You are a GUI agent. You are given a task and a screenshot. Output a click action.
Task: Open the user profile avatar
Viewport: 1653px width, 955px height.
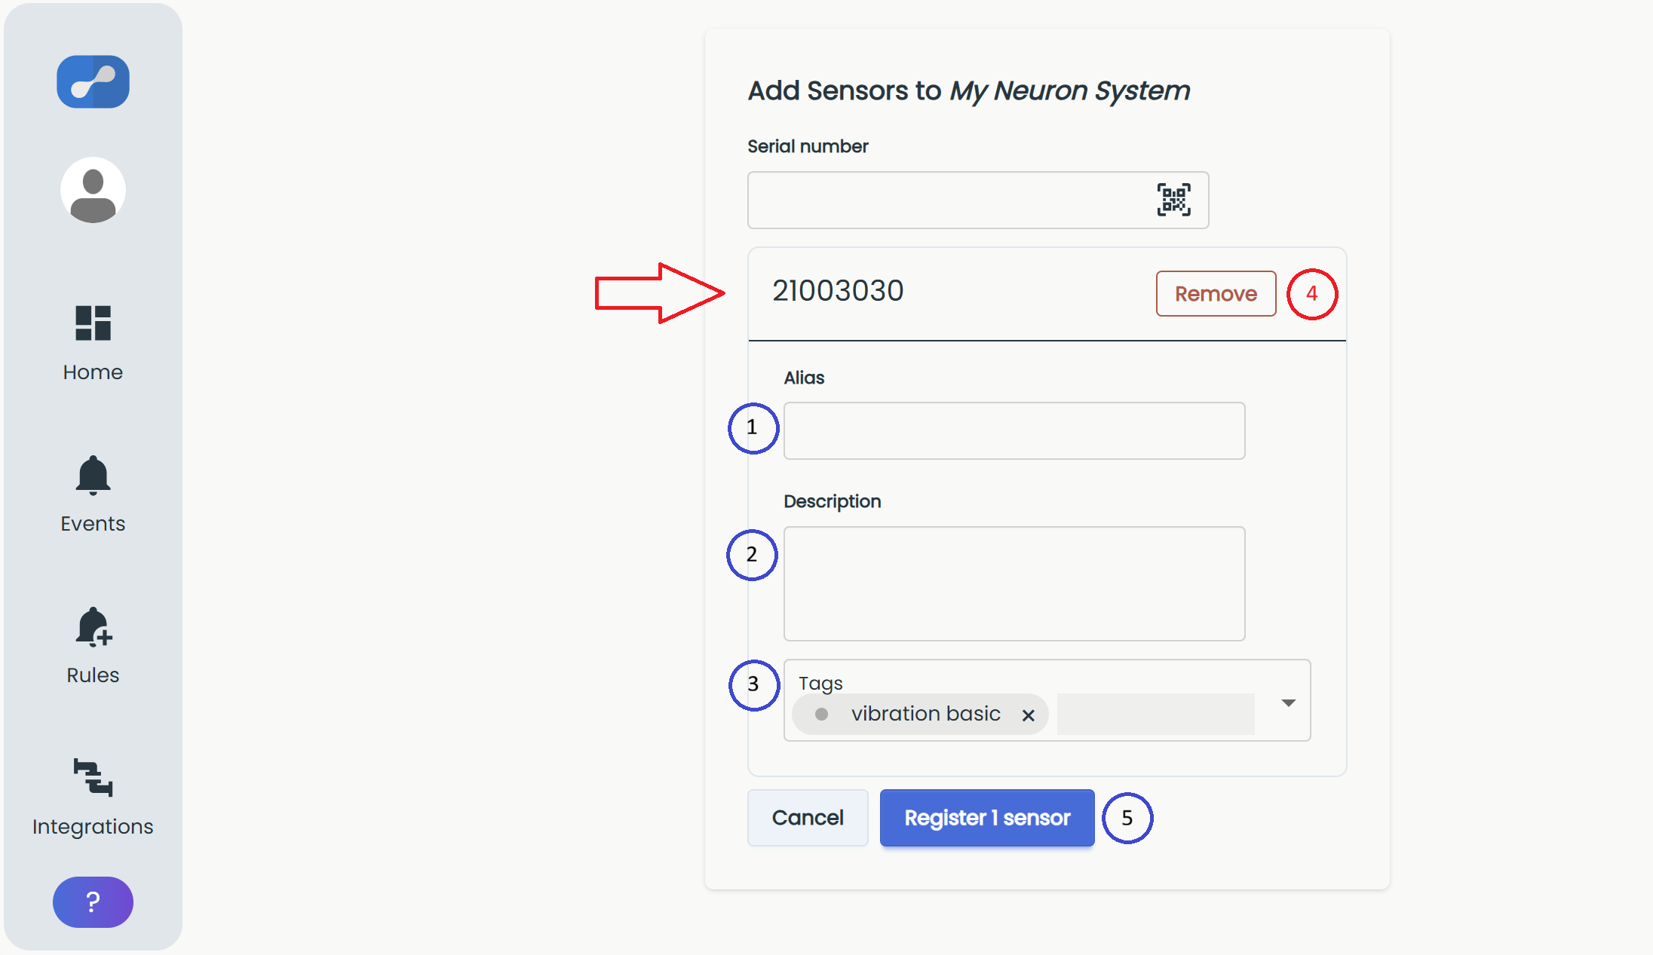[93, 190]
